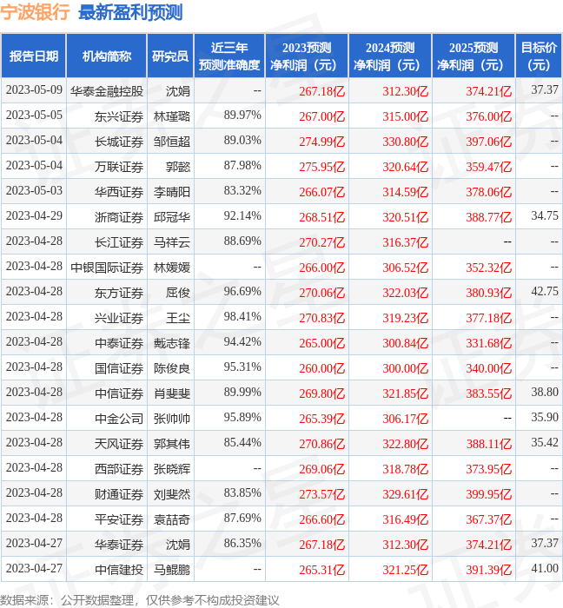The height and width of the screenshot is (608, 563).
Task: Click the 目标价 column header
Action: (x=539, y=56)
